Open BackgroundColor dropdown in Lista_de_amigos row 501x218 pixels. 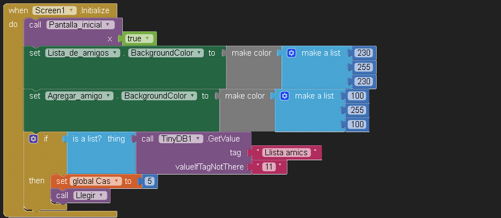pyautogui.click(x=166, y=53)
